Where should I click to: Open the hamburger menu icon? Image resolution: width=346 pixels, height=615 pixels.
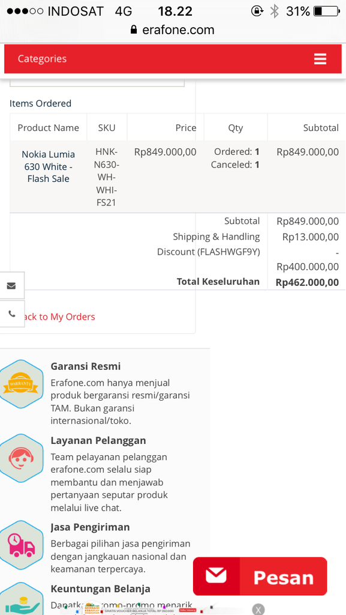click(x=320, y=59)
